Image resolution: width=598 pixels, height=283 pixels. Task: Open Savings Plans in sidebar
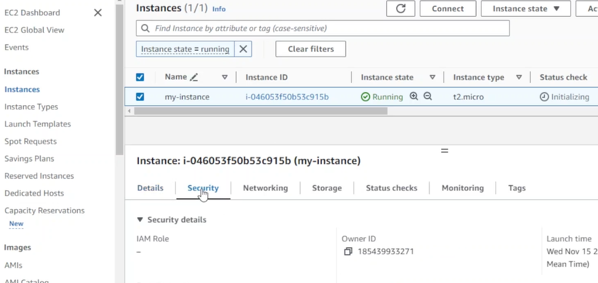pyautogui.click(x=29, y=159)
